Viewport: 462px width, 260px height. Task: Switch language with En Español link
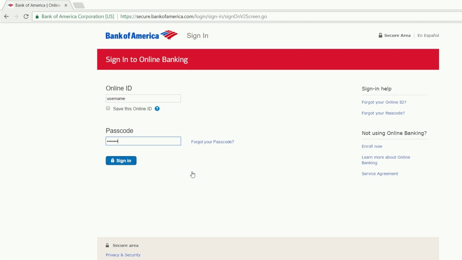pyautogui.click(x=428, y=35)
